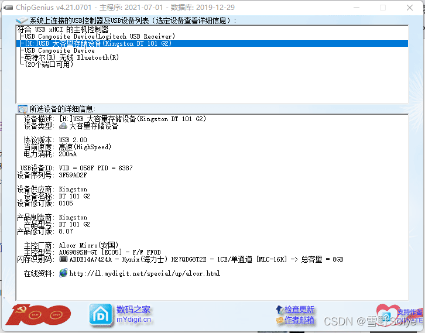Click the 100th anniversary emblem
425x333 pixels.
click(x=38, y=315)
